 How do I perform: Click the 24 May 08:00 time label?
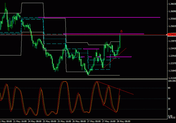click(x=35, y=121)
